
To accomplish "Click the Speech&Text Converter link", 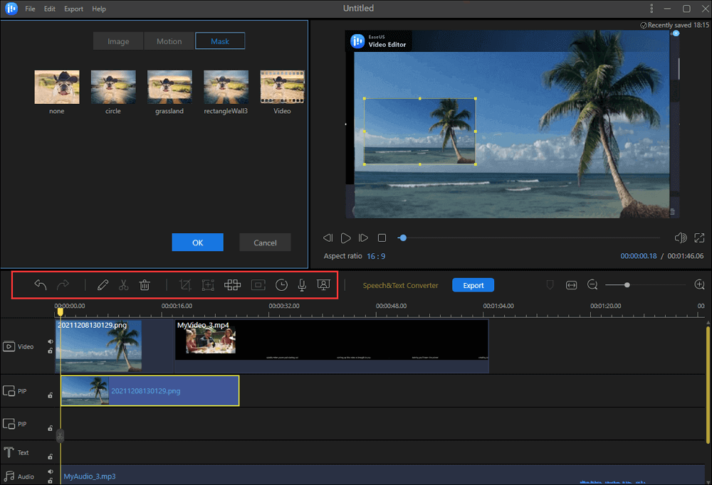I will (400, 285).
